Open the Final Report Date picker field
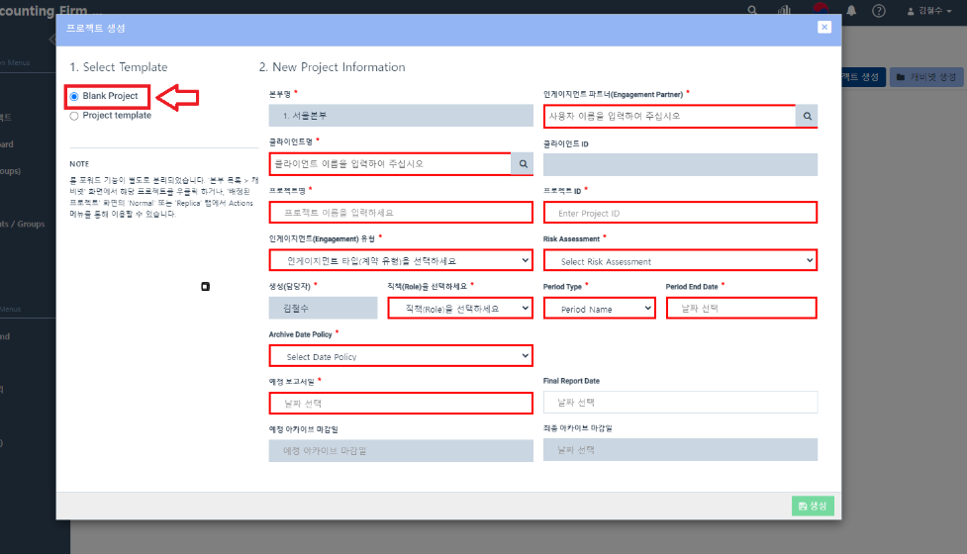Screen dimensions: 967x554 680,403
